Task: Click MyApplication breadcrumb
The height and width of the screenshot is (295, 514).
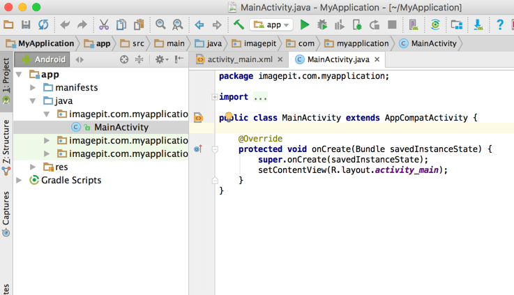Action: [x=40, y=43]
